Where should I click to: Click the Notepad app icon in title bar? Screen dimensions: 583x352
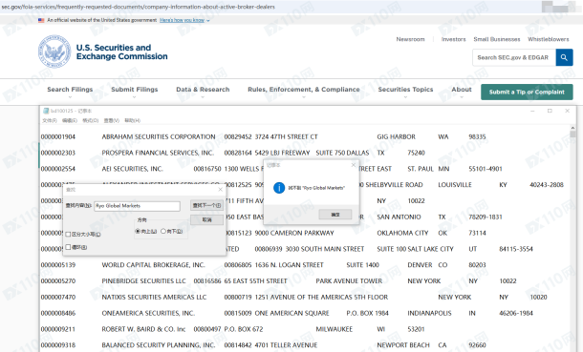tap(46, 111)
